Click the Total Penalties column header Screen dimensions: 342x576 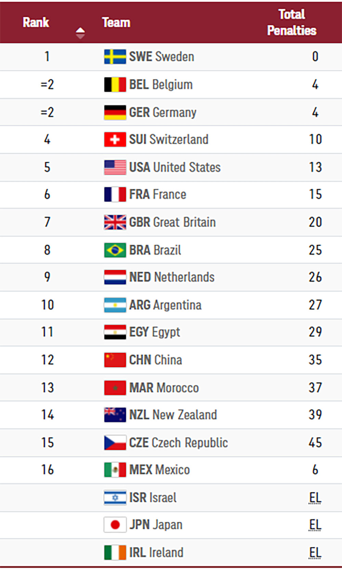coord(292,22)
